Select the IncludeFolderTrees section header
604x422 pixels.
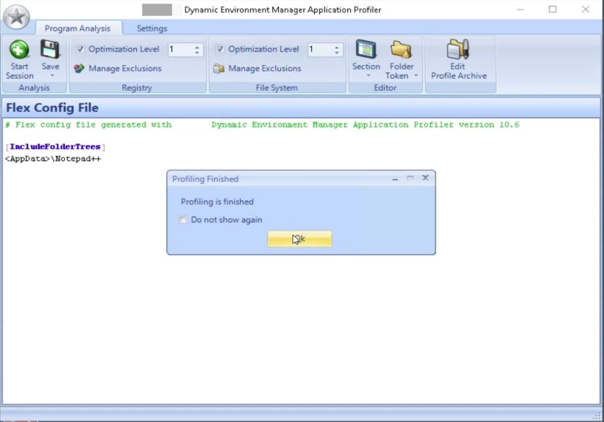click(55, 146)
